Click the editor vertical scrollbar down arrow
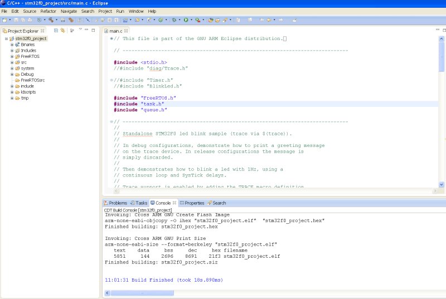The height and width of the screenshot is (299, 446). click(442, 184)
